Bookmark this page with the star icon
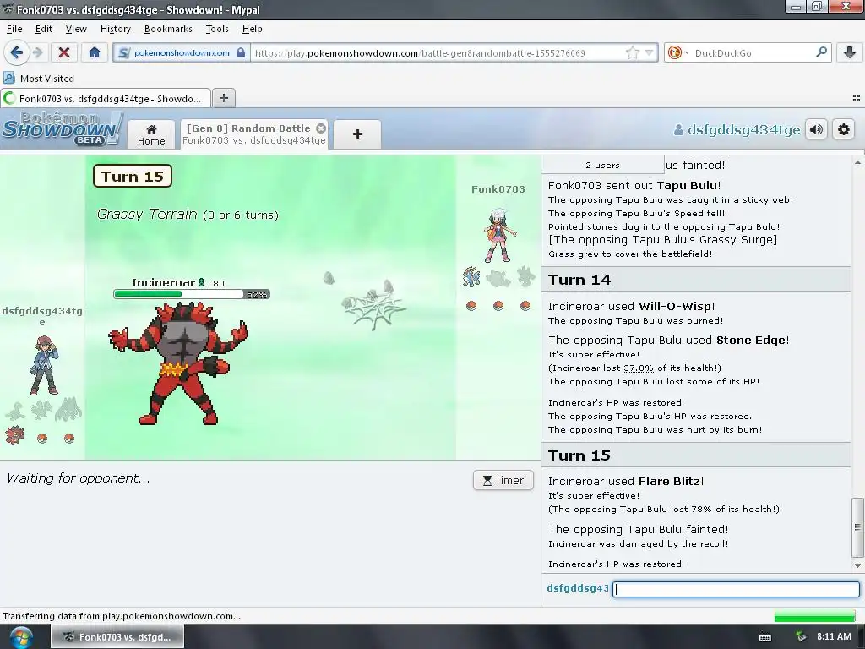Screen dimensions: 865x649 633,53
